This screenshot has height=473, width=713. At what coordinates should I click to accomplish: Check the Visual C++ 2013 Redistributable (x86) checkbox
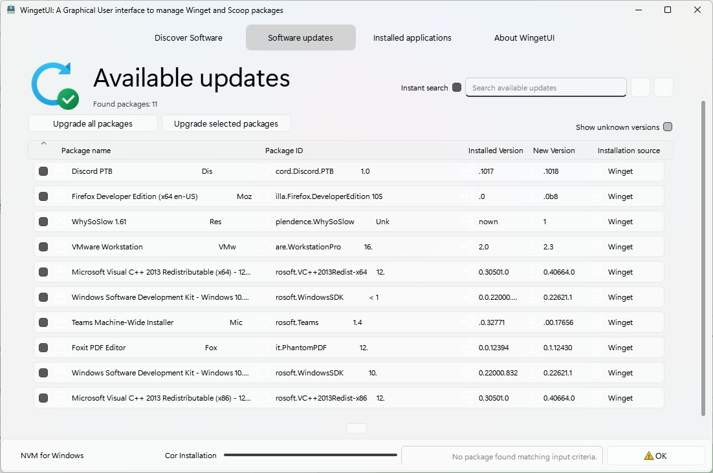[43, 398]
